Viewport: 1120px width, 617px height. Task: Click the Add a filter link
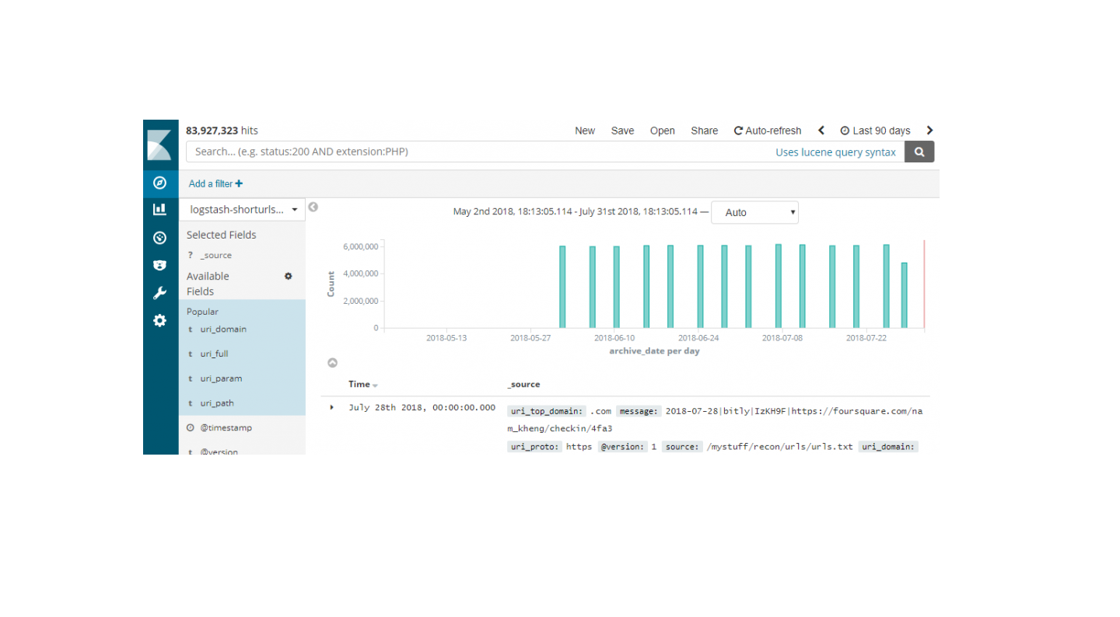point(215,183)
